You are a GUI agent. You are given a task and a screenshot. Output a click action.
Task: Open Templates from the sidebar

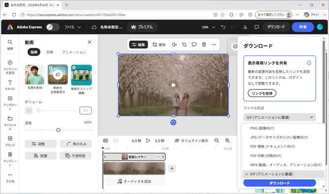click(10, 159)
